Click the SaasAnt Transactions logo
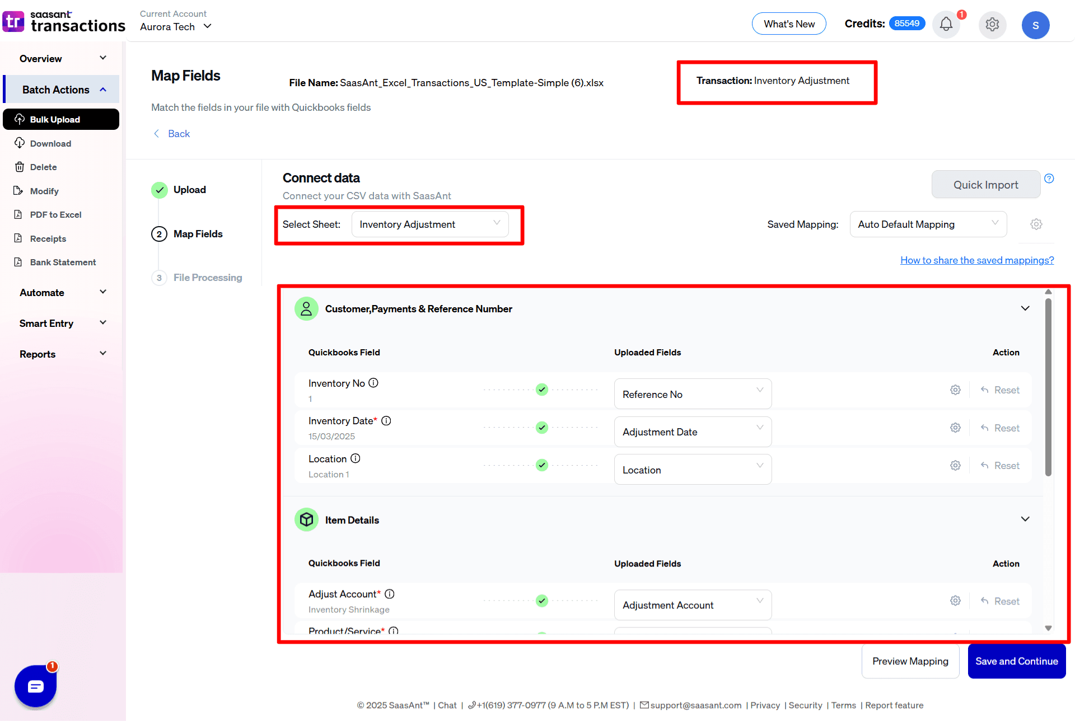The width and height of the screenshot is (1075, 722). point(64,21)
